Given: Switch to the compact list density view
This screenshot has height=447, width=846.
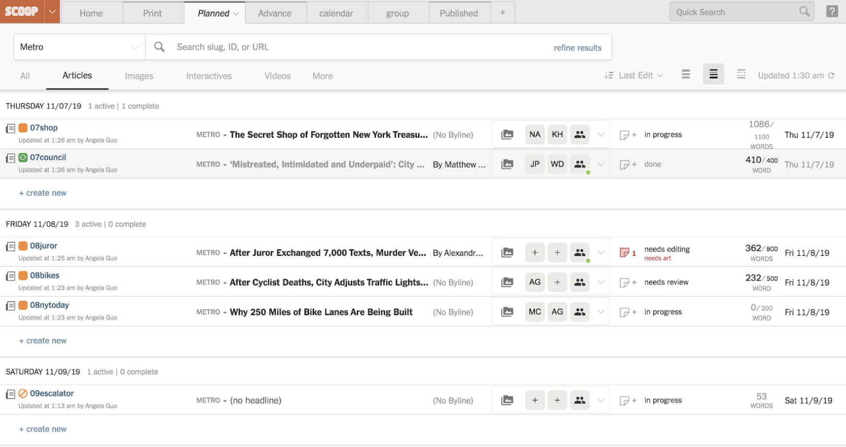Looking at the screenshot, I should [x=686, y=75].
